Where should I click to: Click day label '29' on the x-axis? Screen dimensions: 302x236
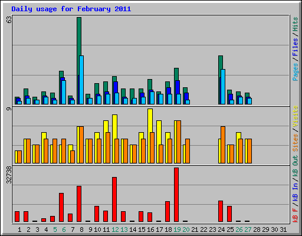(x=265, y=230)
